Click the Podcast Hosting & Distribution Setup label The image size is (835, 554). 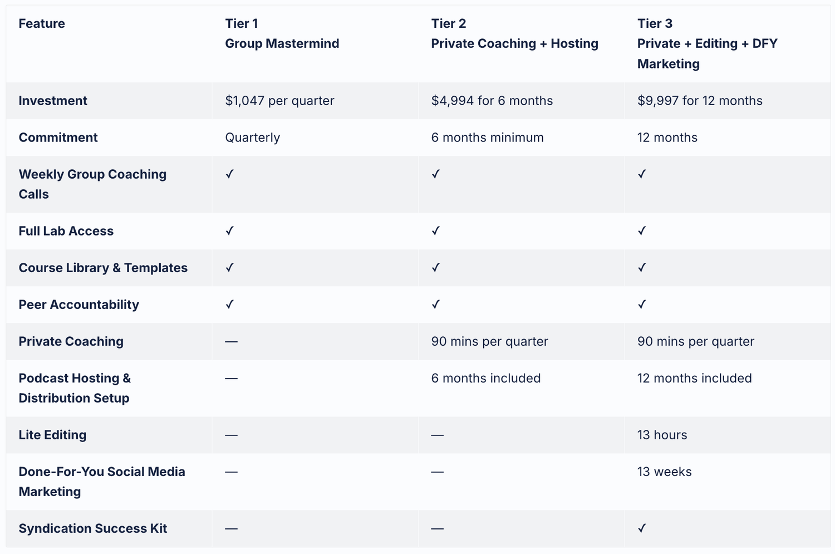[x=75, y=388]
